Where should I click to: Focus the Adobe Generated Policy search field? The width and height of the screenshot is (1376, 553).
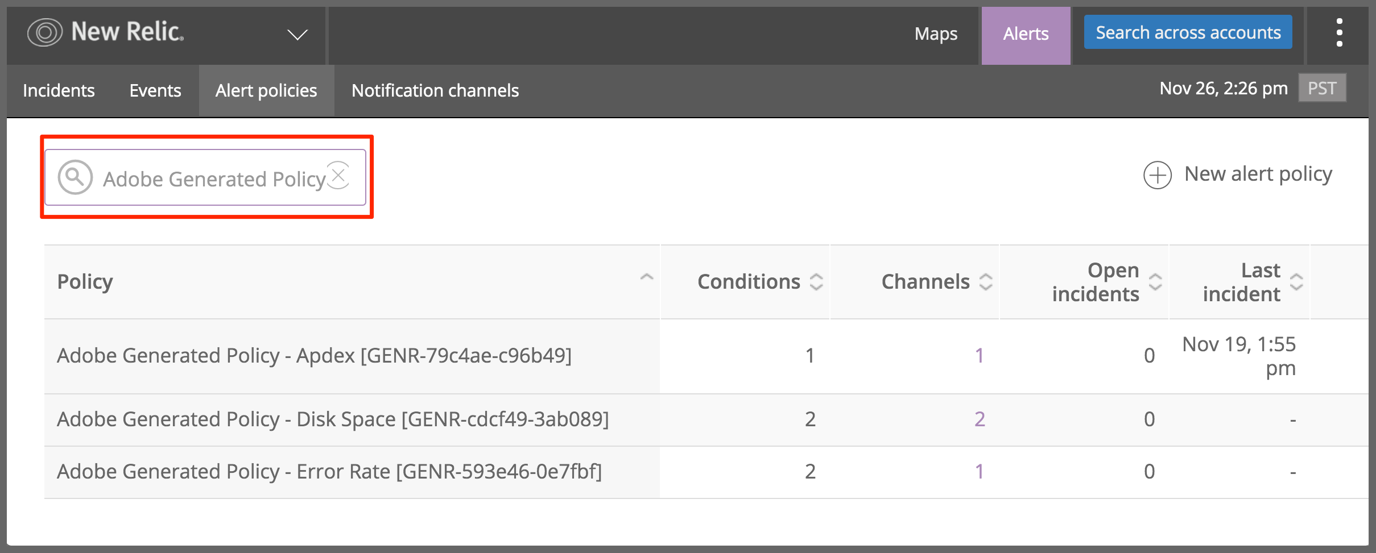coord(205,177)
